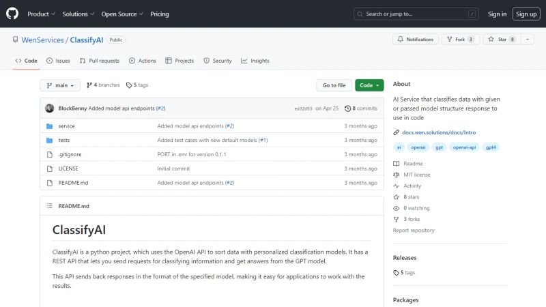
Task: Toggle the README outline list icon
Action: coord(49,206)
